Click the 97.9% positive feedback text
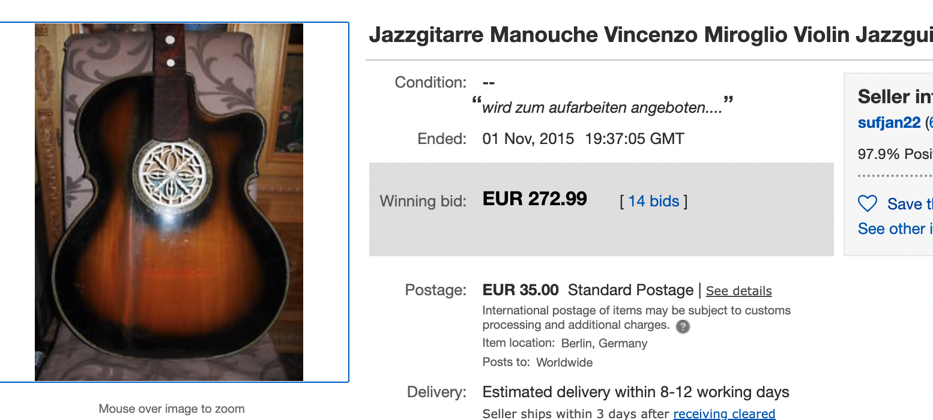This screenshot has width=933, height=420. (x=895, y=154)
